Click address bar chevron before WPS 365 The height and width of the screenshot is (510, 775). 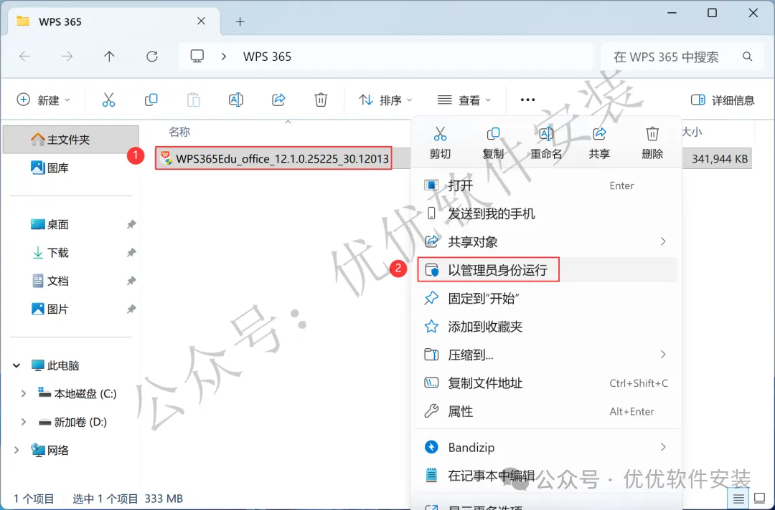(224, 57)
